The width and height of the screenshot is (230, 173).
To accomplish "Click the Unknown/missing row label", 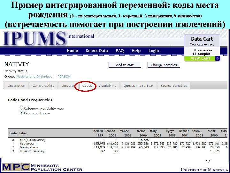I will [x=32, y=151].
